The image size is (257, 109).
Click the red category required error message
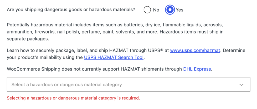[73, 98]
